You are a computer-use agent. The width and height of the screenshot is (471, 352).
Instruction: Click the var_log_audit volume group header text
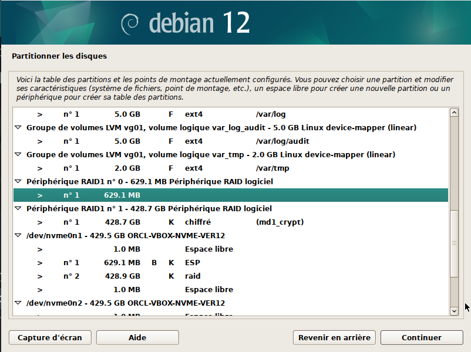pyautogui.click(x=221, y=127)
